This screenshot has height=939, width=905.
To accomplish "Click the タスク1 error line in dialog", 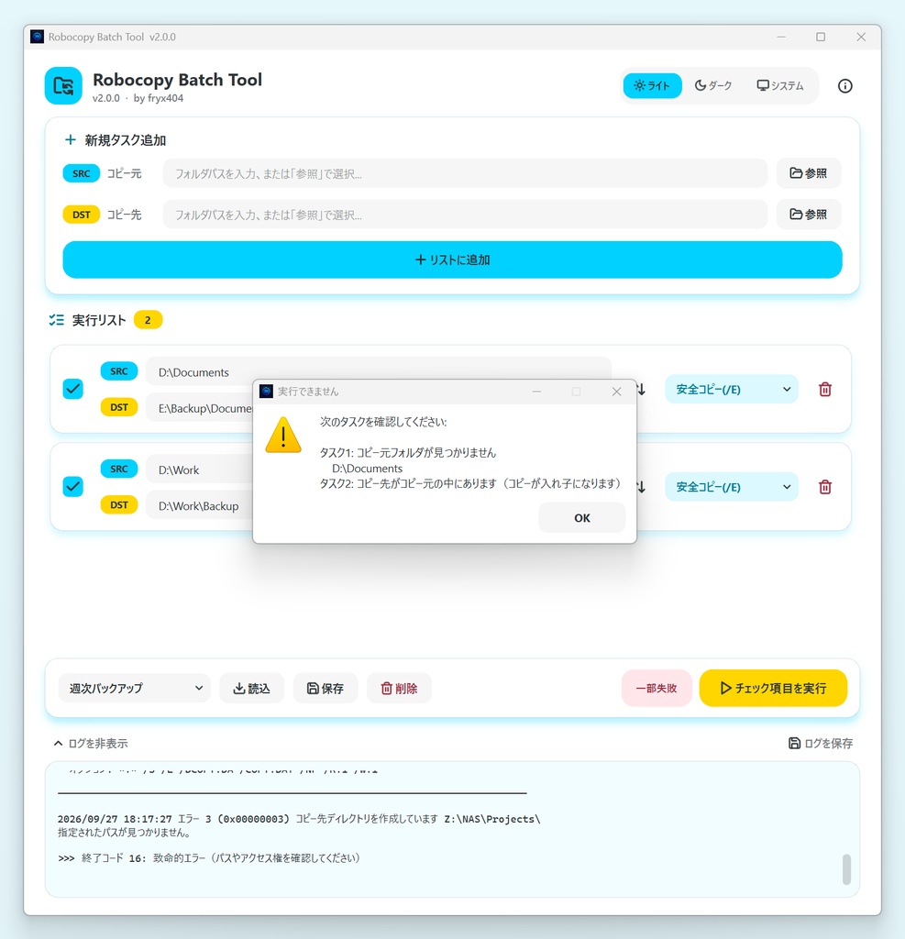I will 408,453.
